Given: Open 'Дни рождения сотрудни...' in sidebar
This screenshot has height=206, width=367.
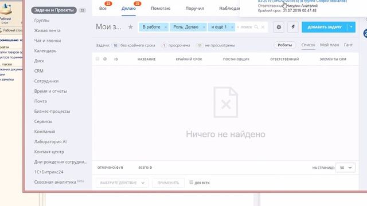Looking at the screenshot, I should click(61, 162).
